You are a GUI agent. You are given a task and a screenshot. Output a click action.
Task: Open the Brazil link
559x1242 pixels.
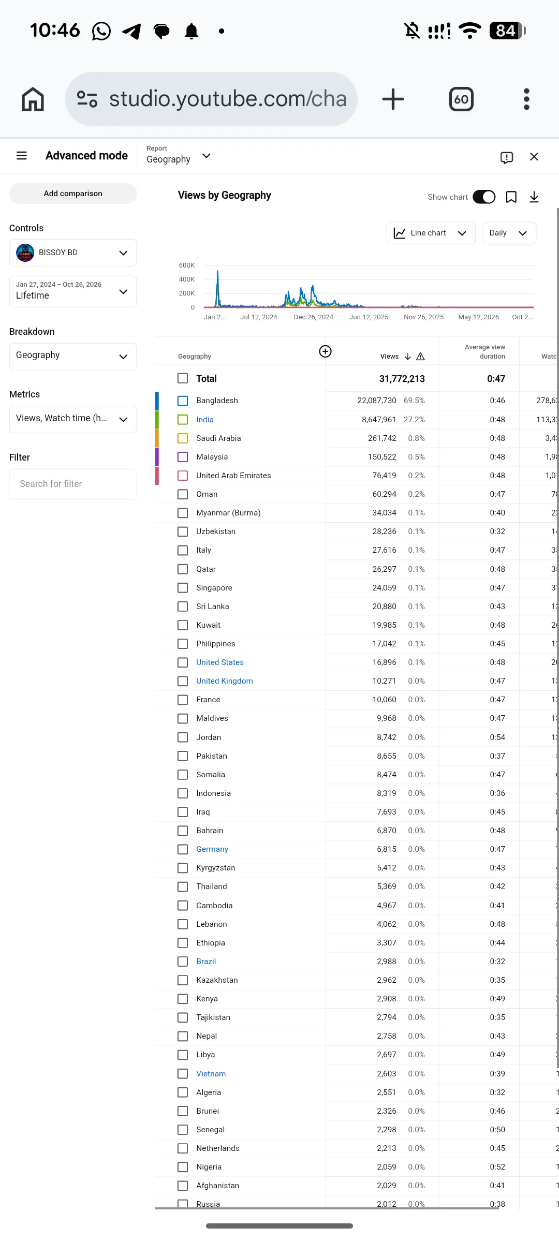206,962
